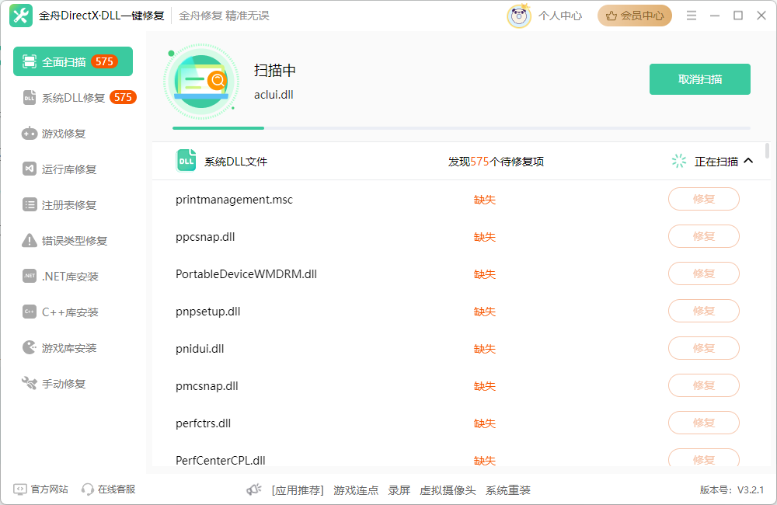
Task: Click the 错误类型修复 warning icon
Action: (x=29, y=241)
